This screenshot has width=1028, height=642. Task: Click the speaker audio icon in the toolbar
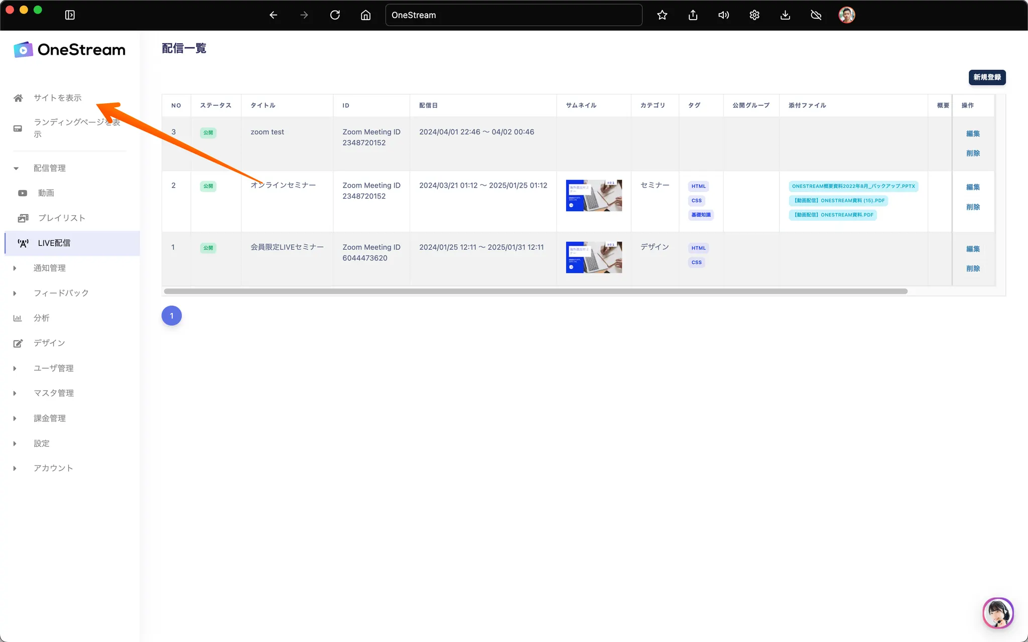pyautogui.click(x=723, y=15)
